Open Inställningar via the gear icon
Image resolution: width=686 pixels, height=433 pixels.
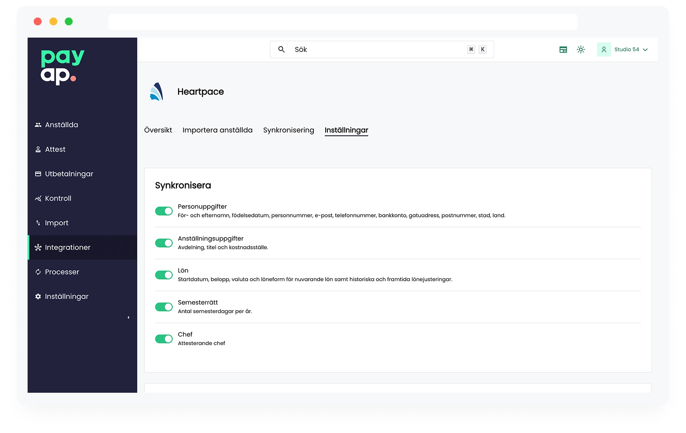click(39, 296)
